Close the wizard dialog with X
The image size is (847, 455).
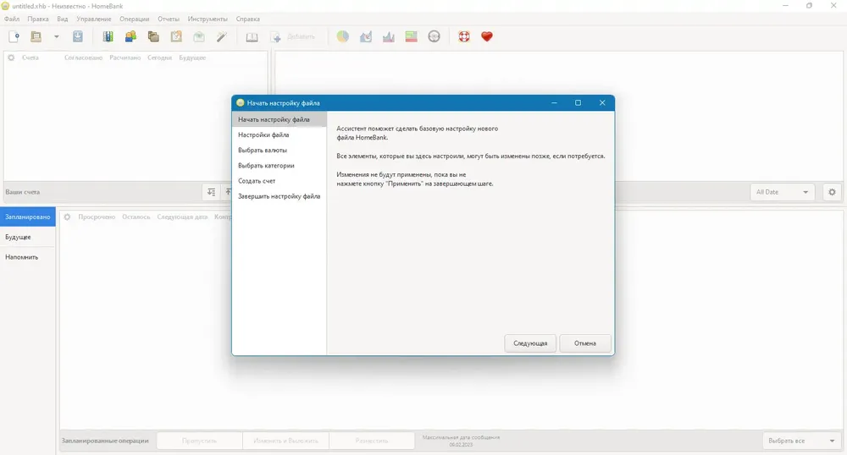click(x=602, y=103)
